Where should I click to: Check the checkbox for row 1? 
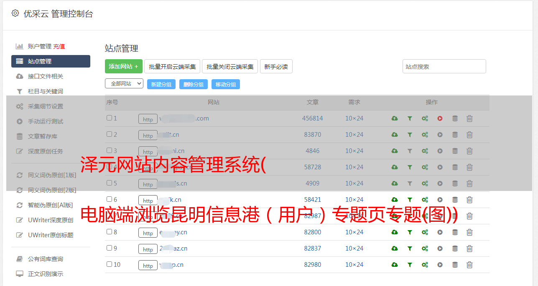pos(109,118)
